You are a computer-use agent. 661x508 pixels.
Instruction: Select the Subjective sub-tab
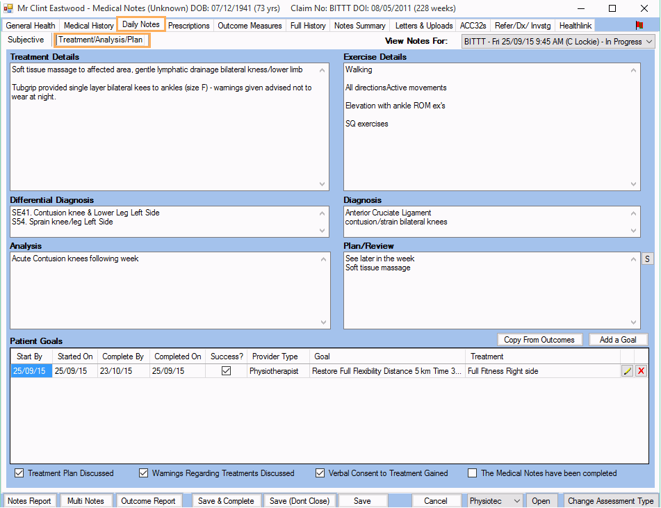[26, 40]
